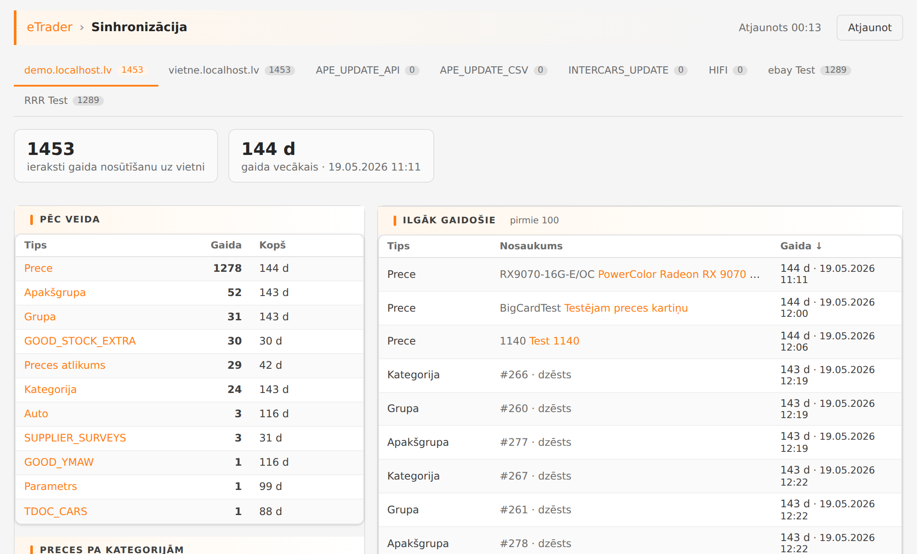Screen dimensions: 917x554
Task: Open the APE_UPDATE_CSV tab
Action: (494, 70)
